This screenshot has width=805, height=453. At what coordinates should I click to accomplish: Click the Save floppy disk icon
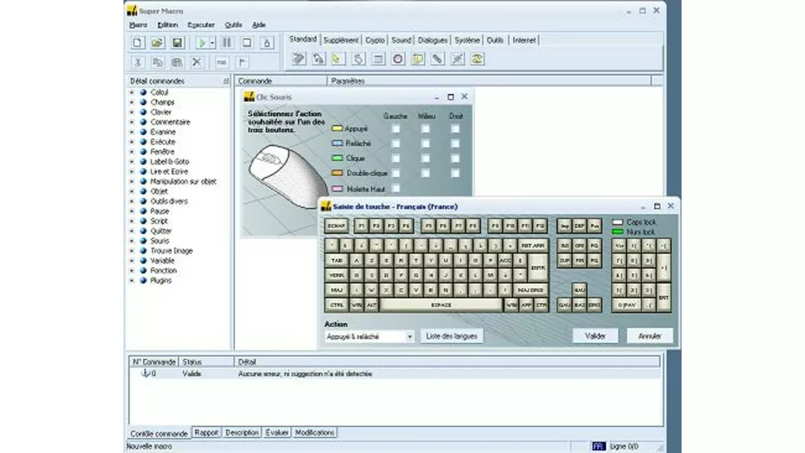click(178, 43)
